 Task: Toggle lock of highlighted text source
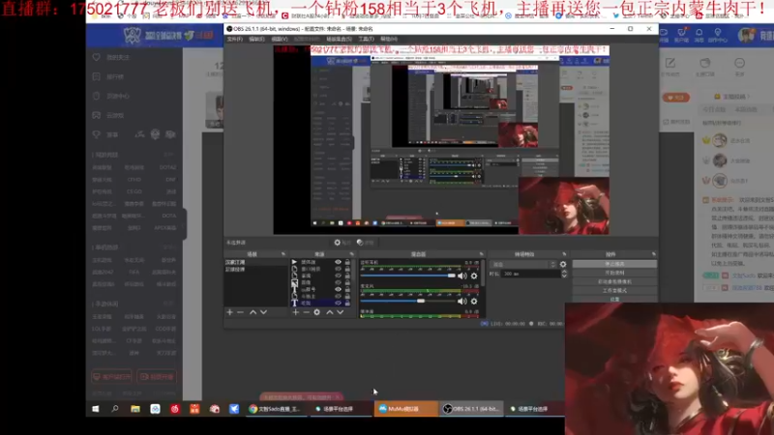(x=347, y=303)
